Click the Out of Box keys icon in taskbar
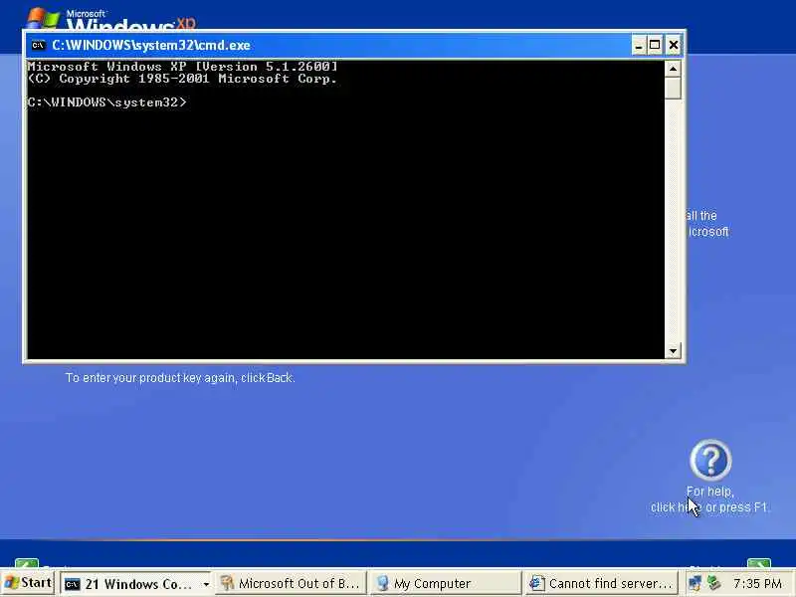796x597 pixels. click(228, 583)
